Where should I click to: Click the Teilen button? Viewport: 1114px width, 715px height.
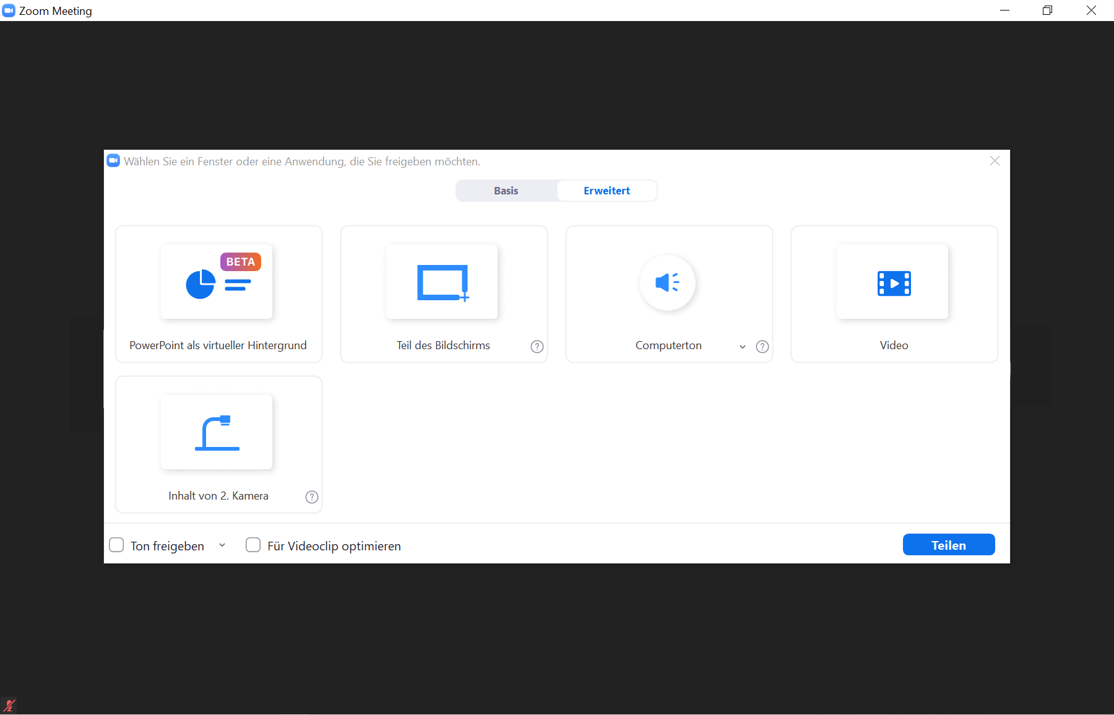949,545
